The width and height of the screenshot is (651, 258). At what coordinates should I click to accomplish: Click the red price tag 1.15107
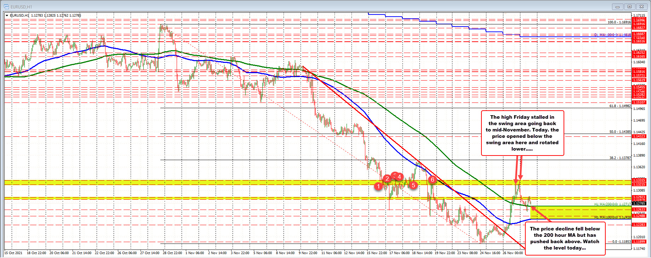point(639,102)
